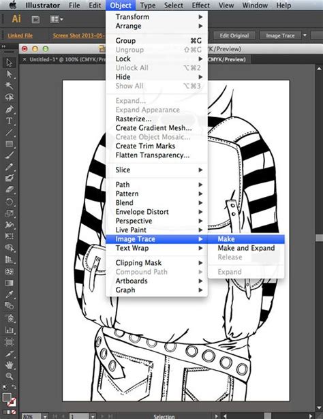323x419 pixels.
Task: Swap fill and stroke with arrow icon
Action: point(14,387)
